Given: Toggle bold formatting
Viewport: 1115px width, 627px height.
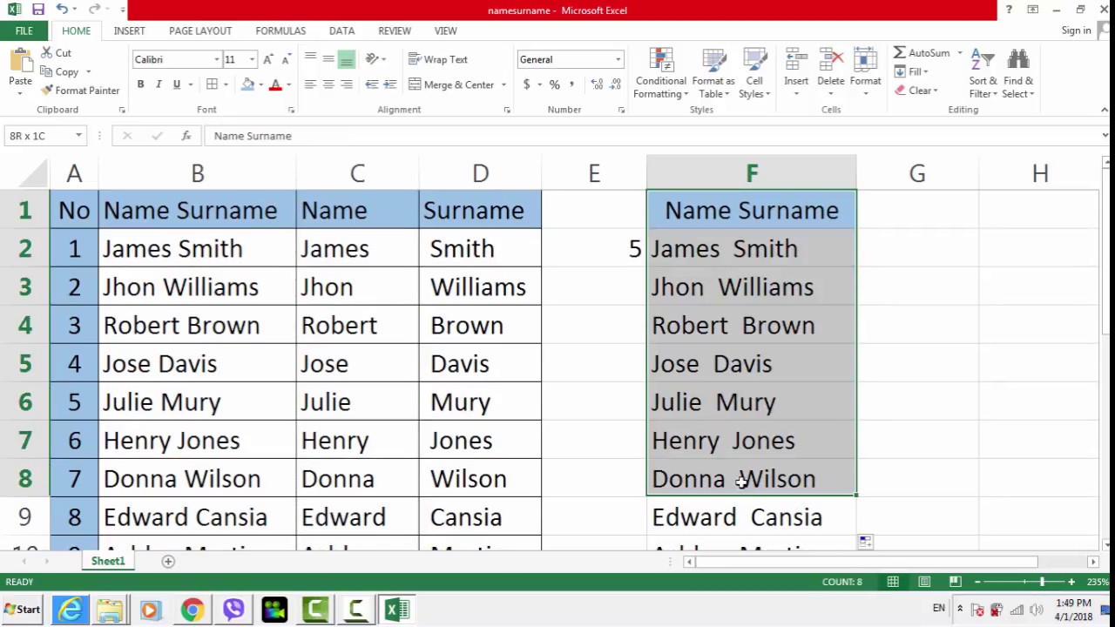Looking at the screenshot, I should click(x=140, y=84).
